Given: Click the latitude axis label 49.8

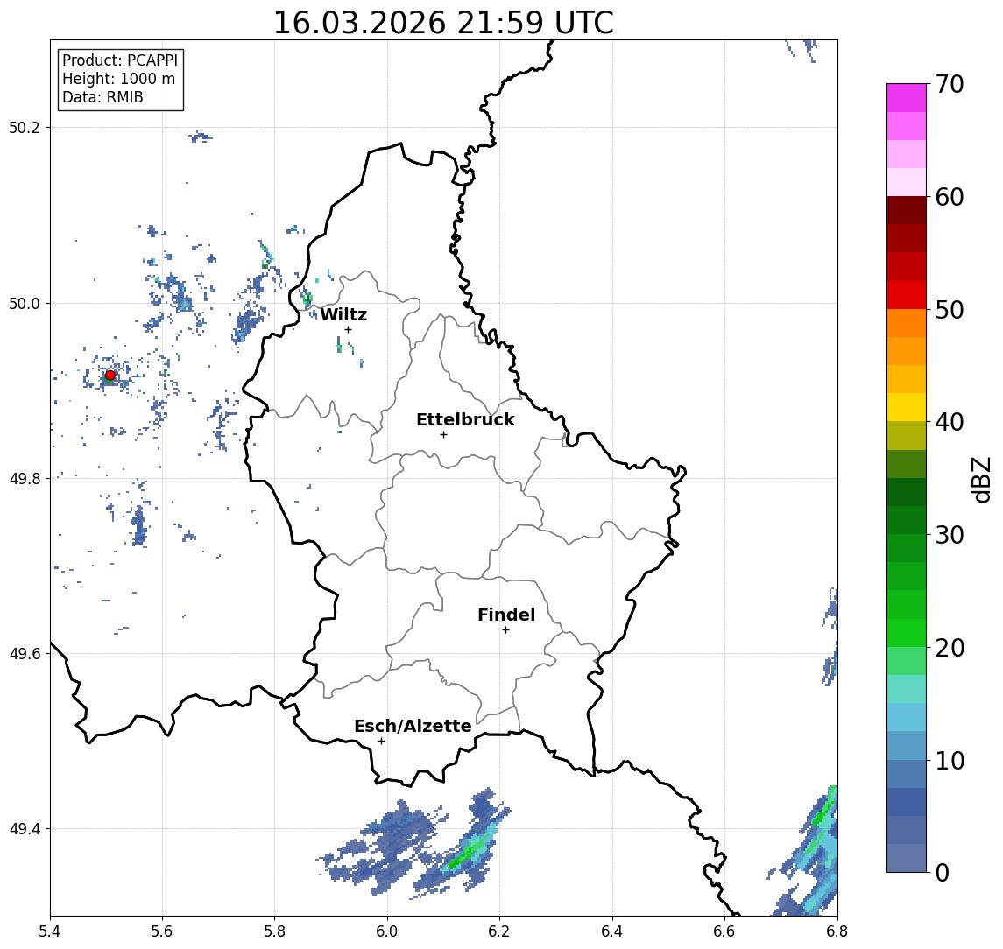Looking at the screenshot, I should (x=25, y=478).
